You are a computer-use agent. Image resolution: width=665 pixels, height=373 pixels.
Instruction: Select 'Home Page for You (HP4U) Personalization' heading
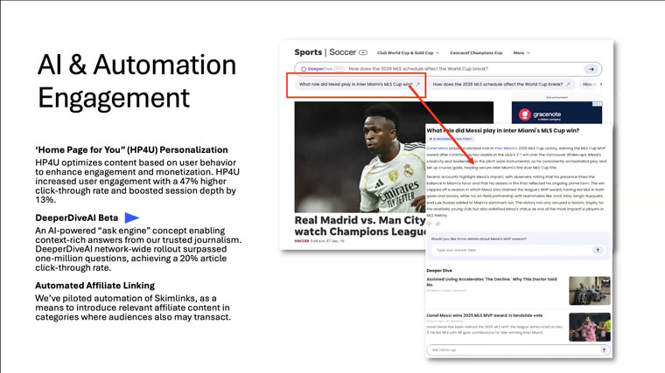(x=131, y=150)
